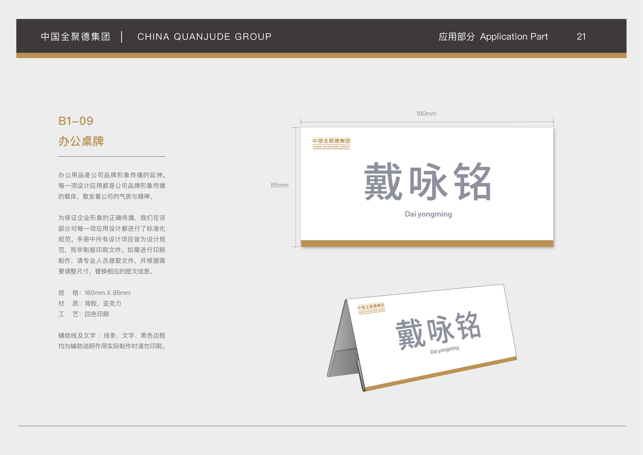Viewport: 643px width, 455px height.
Task: Click the large name '戴咏铭' on flat sign
Action: [x=427, y=182]
